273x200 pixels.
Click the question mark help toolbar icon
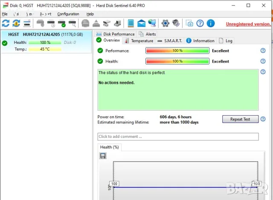(x=200, y=23)
